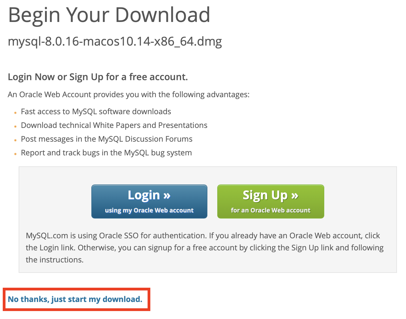Click the orange bullet beside Post messages
406x319 pixels.
15,140
